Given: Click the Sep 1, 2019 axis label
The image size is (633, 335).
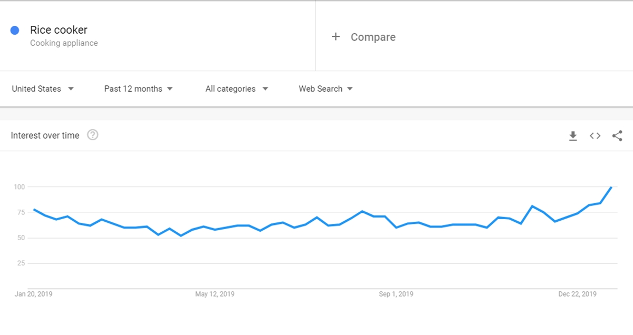Looking at the screenshot, I should point(396,294).
